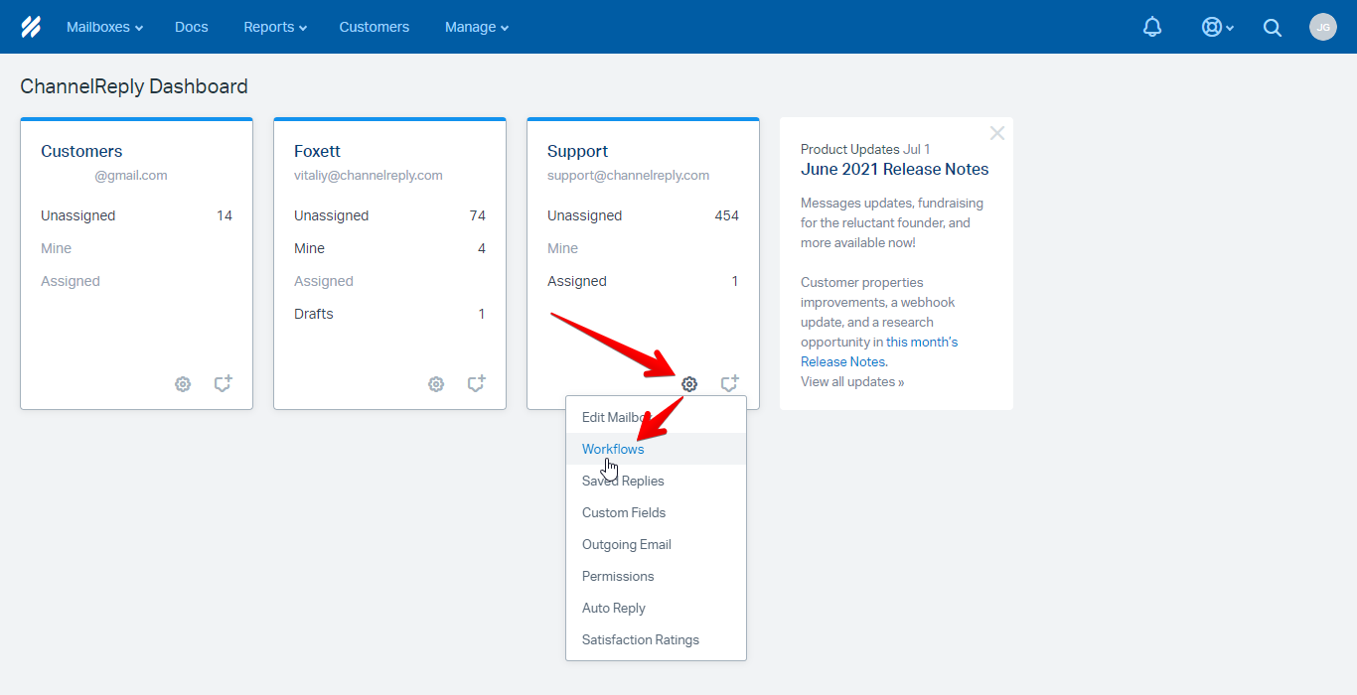The width and height of the screenshot is (1357, 695).
Task: Open the JG user avatar menu
Action: (x=1323, y=27)
